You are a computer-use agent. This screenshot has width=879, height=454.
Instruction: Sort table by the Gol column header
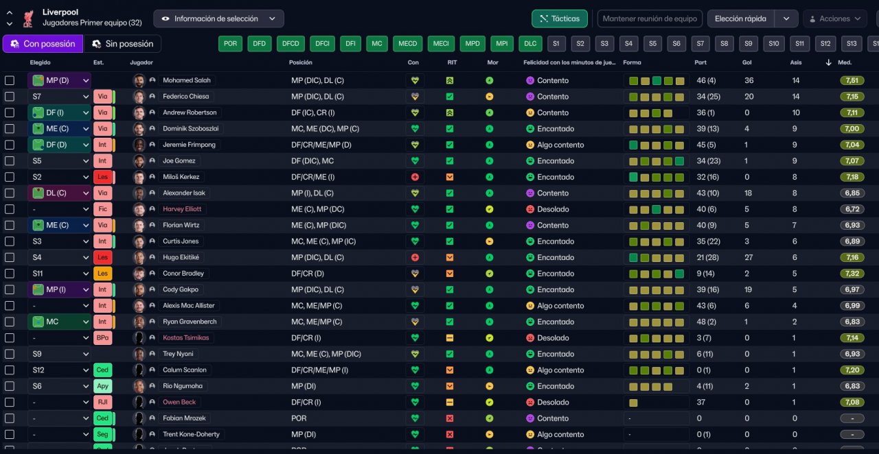click(x=746, y=62)
